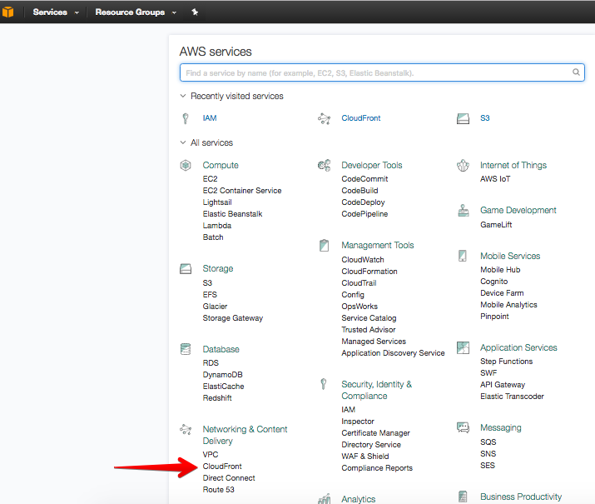
Task: Open EC2 under Compute
Action: (210, 178)
